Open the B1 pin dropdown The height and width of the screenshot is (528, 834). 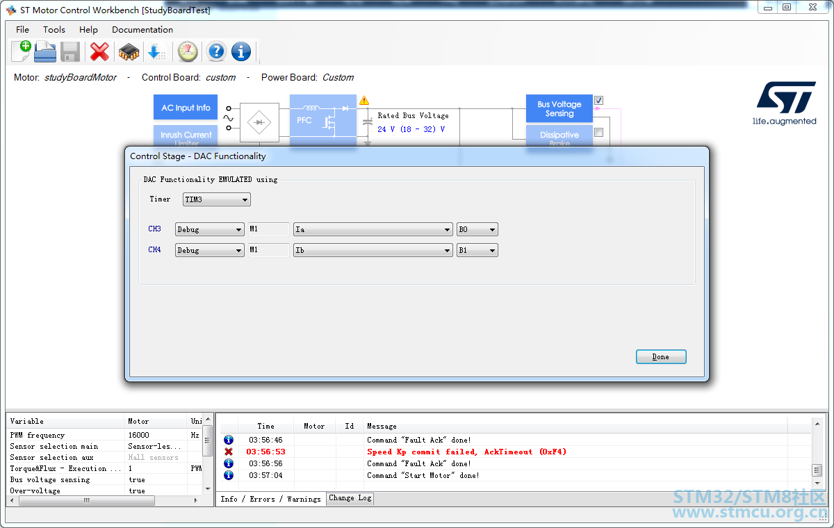477,250
